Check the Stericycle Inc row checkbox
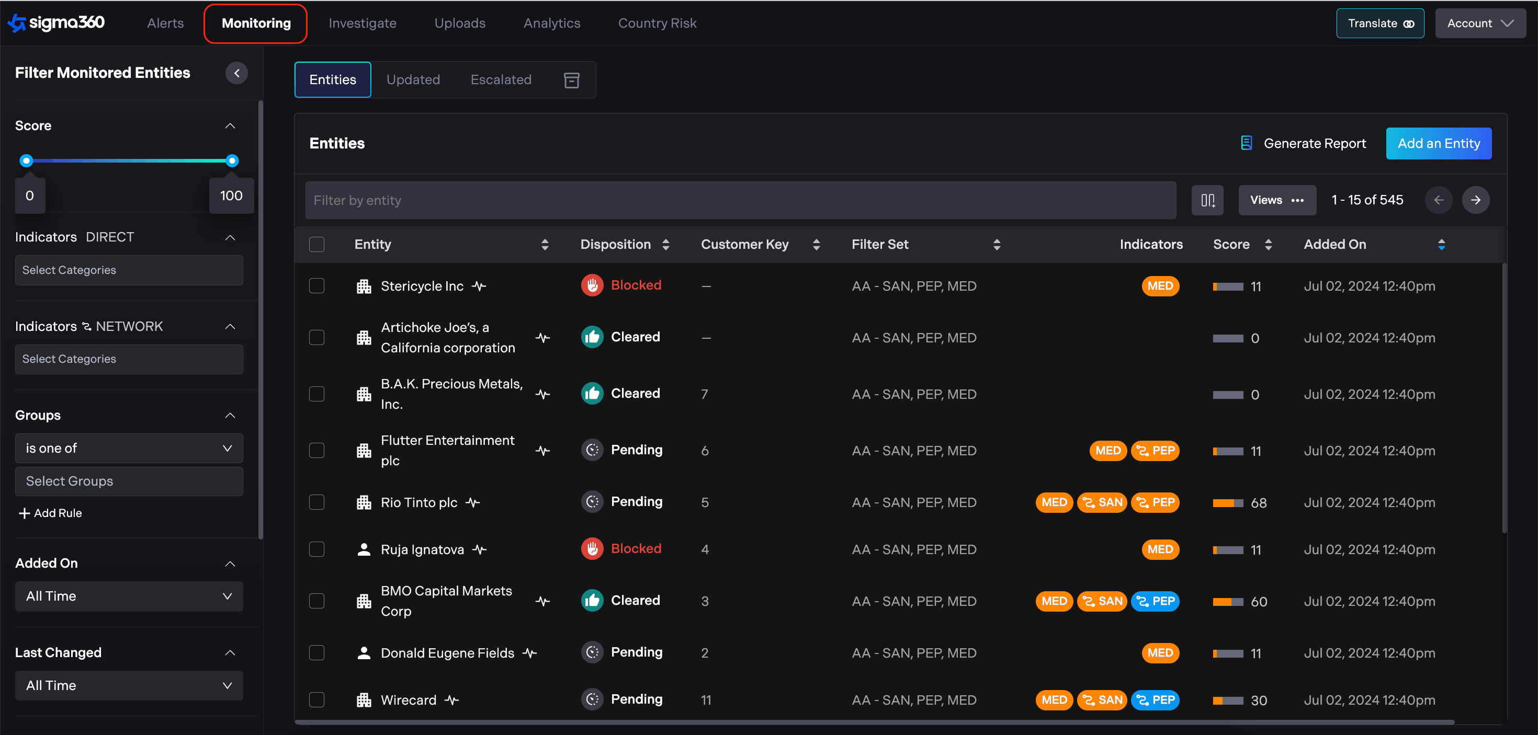Viewport: 1538px width, 735px height. 317,286
